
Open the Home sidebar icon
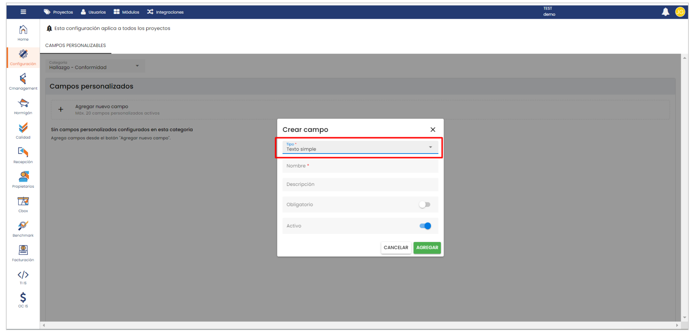point(23,32)
